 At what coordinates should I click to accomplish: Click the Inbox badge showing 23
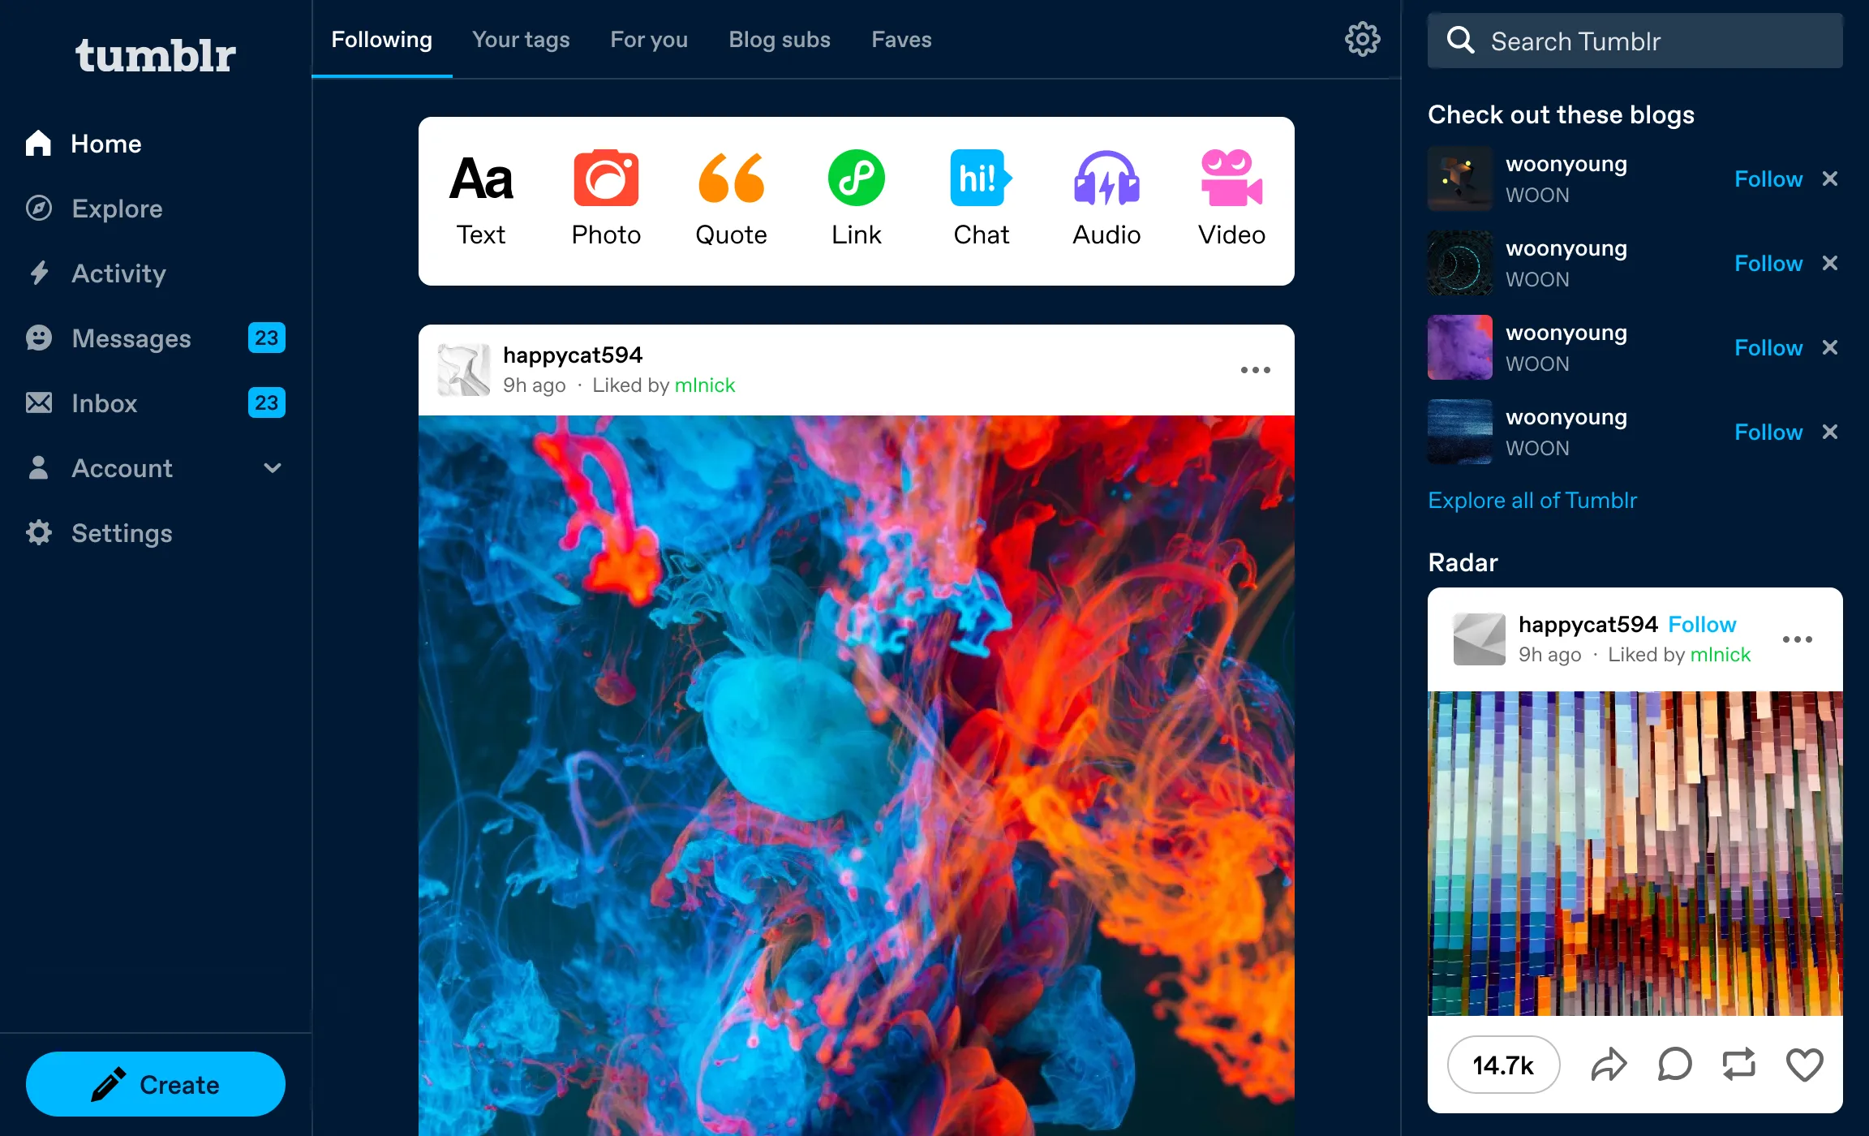pos(266,402)
